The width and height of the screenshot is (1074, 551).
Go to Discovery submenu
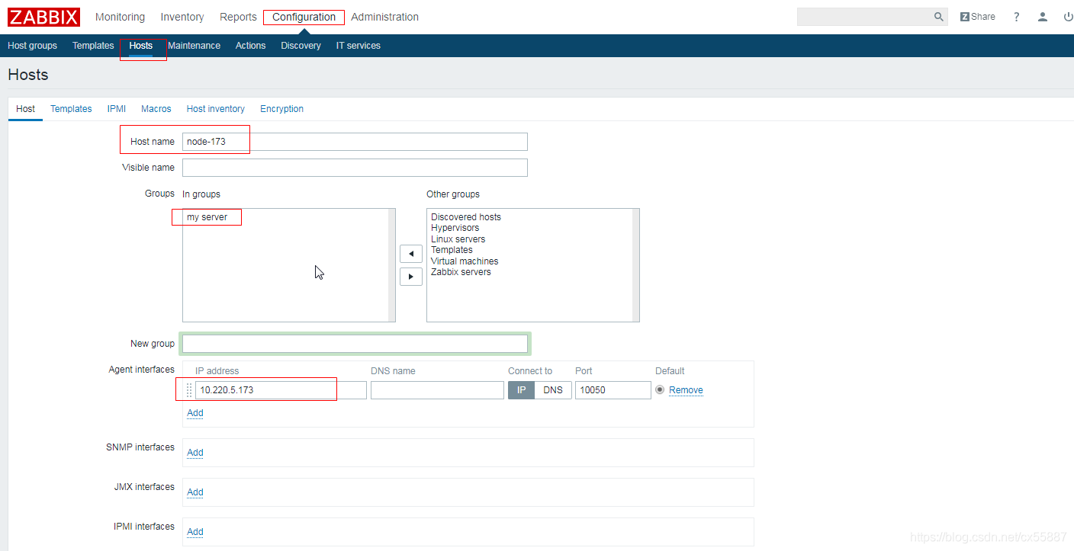[301, 46]
